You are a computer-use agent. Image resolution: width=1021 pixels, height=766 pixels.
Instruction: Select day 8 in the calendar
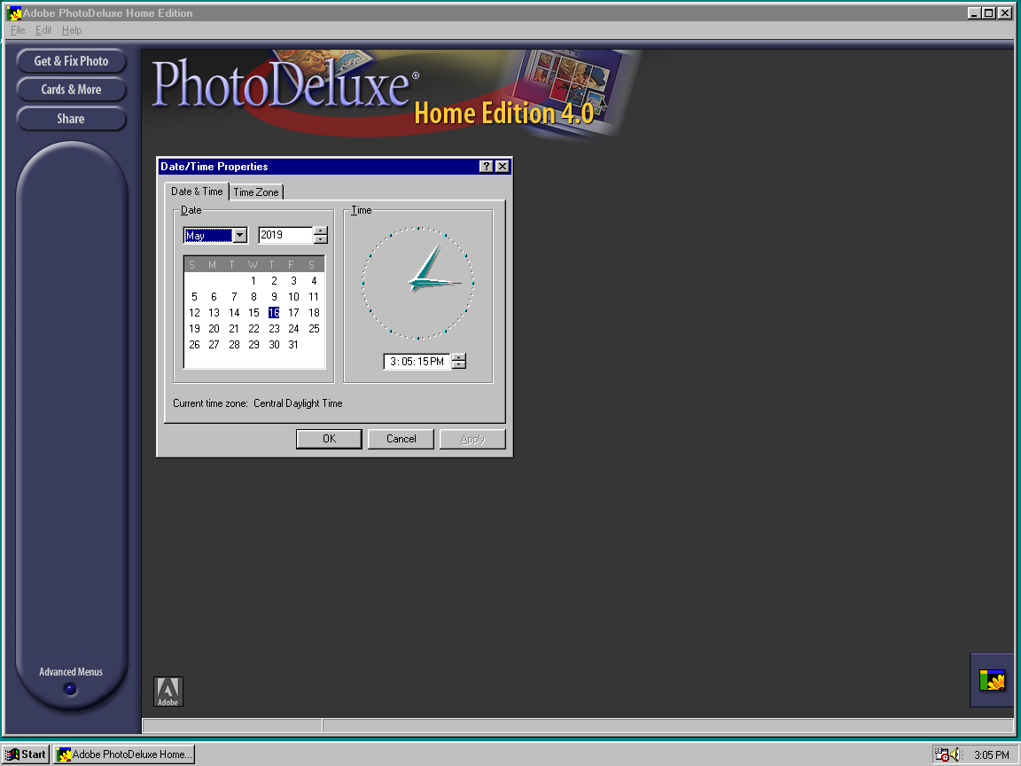coord(253,296)
